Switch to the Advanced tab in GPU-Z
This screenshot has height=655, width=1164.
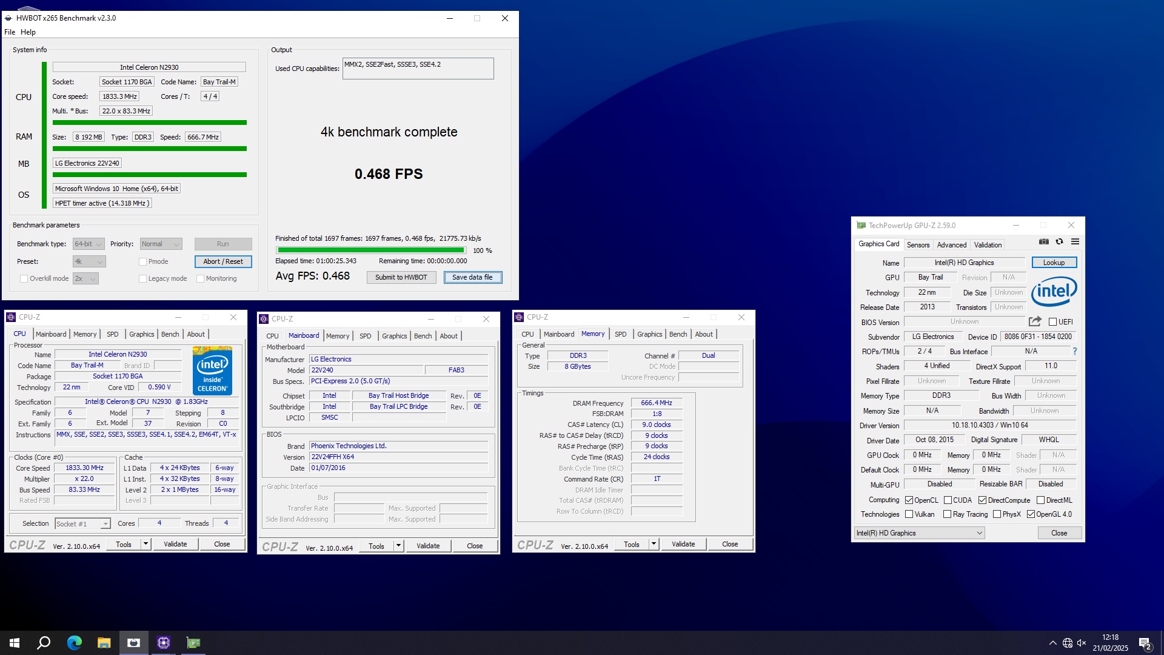pyautogui.click(x=951, y=245)
